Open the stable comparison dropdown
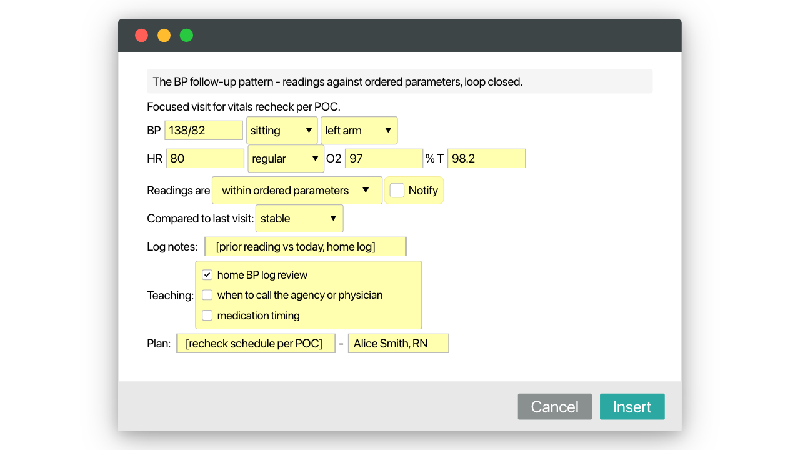800x450 pixels. 299,219
